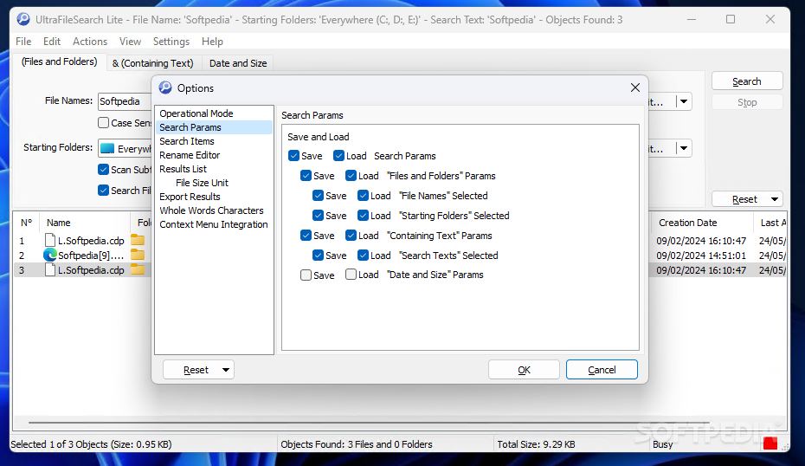The width and height of the screenshot is (805, 466).
Task: Click the results horizontal scrollbar
Action: point(369,423)
